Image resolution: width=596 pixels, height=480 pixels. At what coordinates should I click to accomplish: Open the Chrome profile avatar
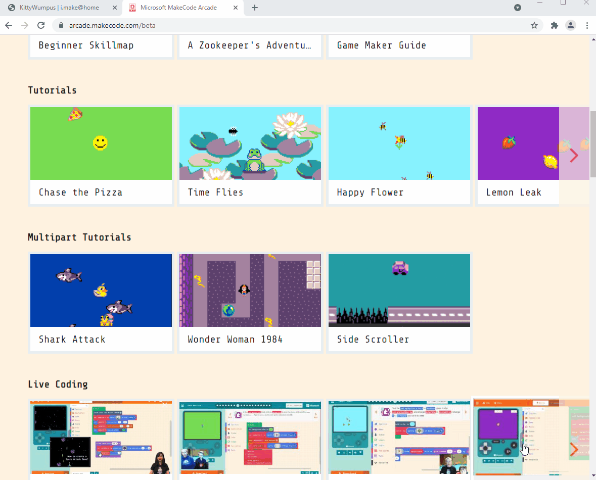[x=571, y=25]
